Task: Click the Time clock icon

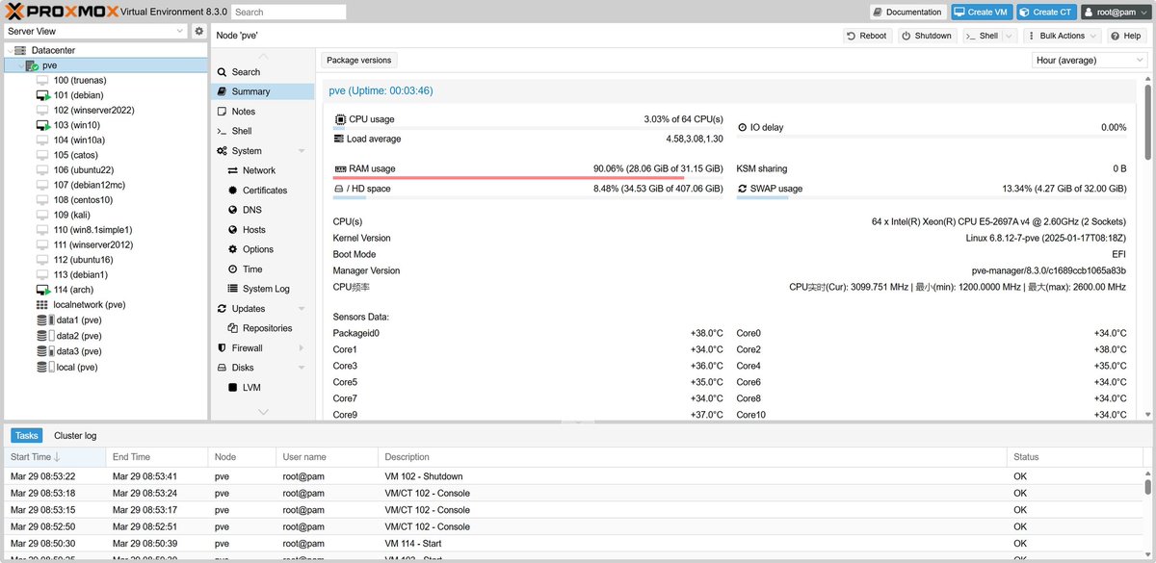Action: (x=233, y=269)
